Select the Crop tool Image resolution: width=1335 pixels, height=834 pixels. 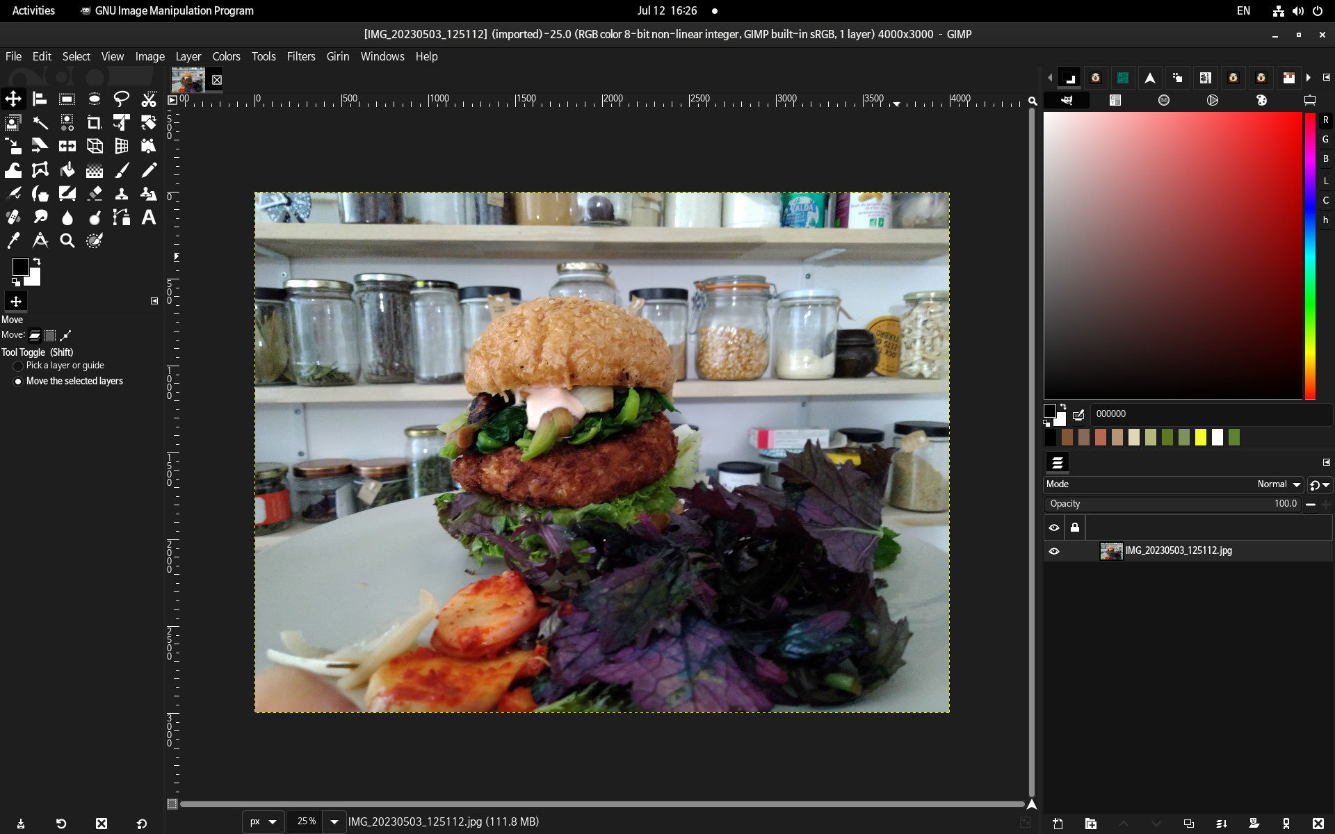coord(94,123)
